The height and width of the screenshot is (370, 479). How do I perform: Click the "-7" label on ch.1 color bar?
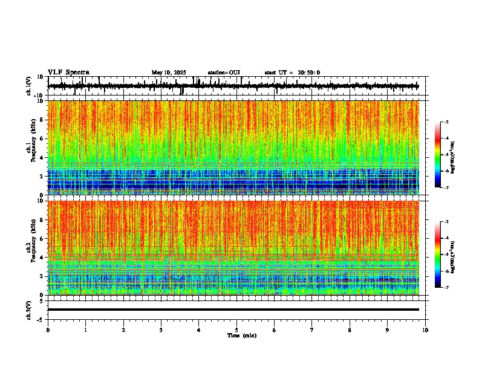(446, 187)
